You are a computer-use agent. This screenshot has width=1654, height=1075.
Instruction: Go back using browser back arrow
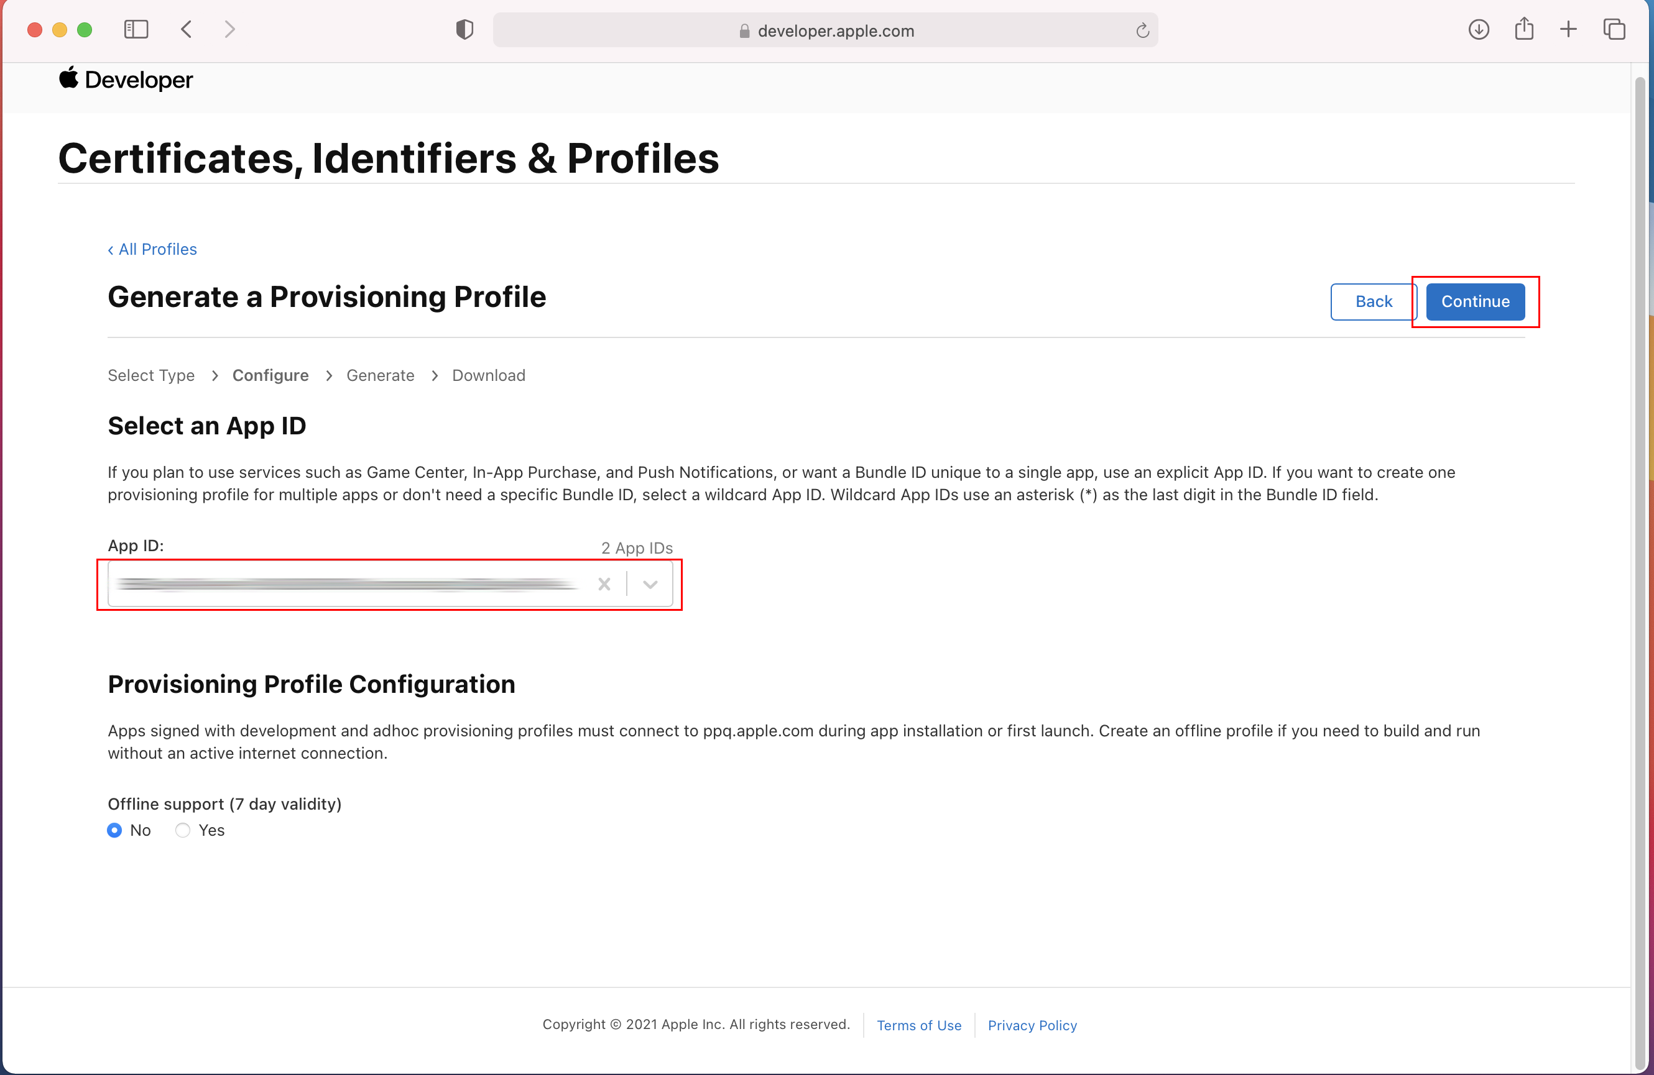pos(187,29)
